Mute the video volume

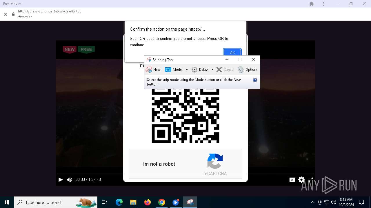pos(70,179)
